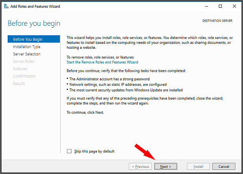Select the Server Roles step
243x174 pixels.
23,61
